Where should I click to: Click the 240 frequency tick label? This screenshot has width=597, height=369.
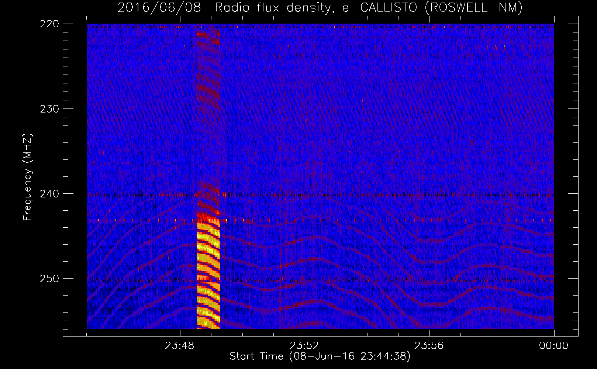[49, 194]
